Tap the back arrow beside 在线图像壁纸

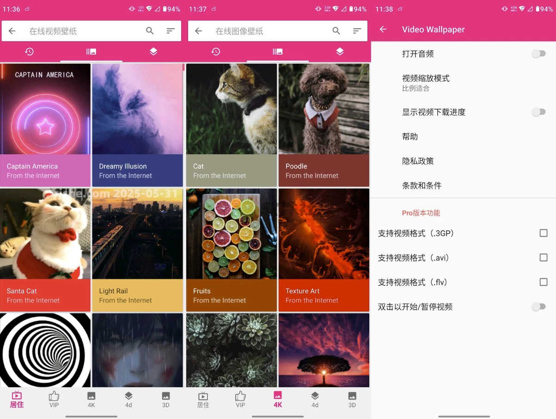199,31
